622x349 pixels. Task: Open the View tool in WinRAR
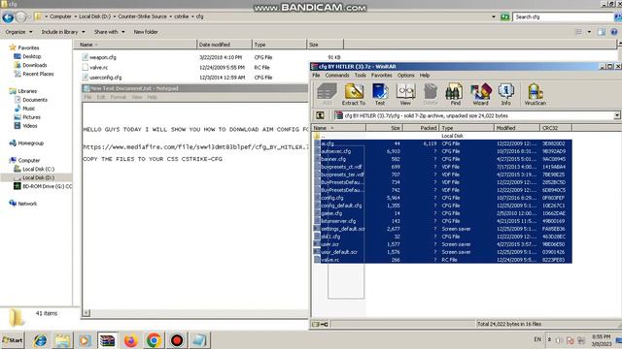405,94
